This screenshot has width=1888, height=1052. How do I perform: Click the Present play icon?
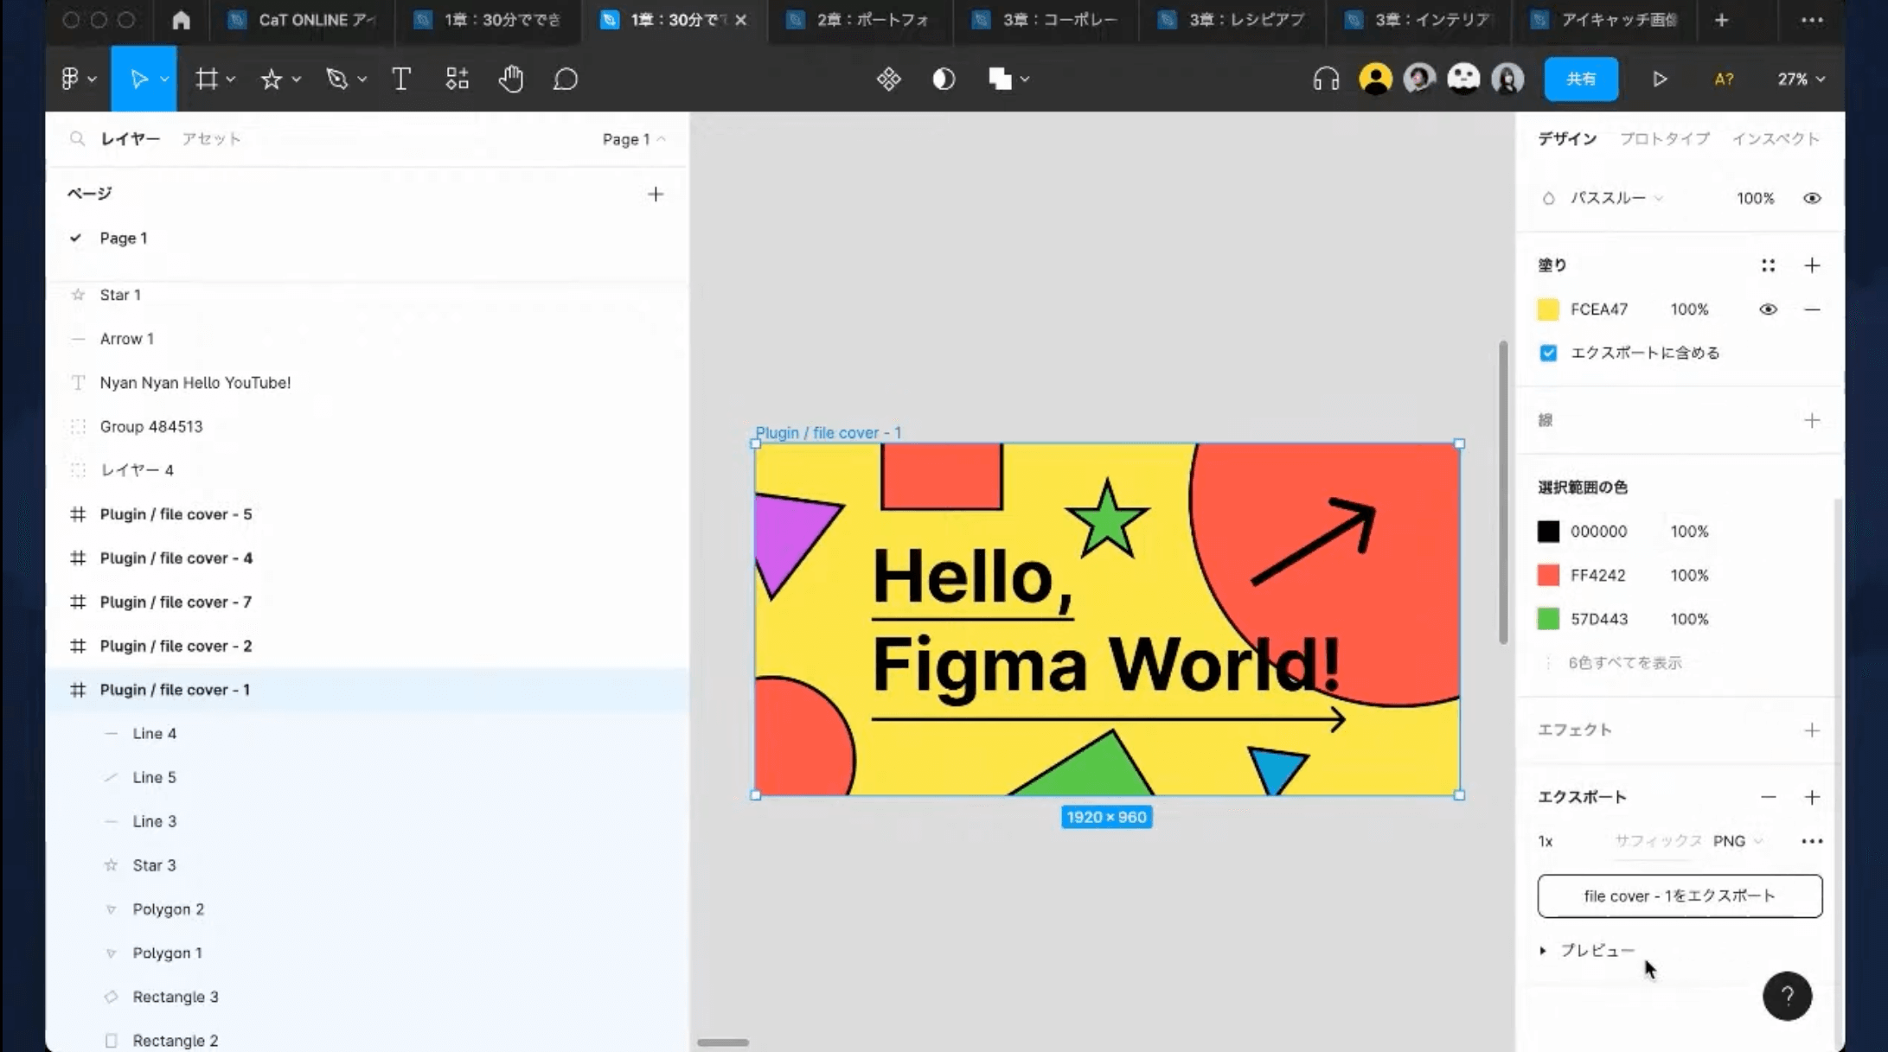pyautogui.click(x=1660, y=79)
